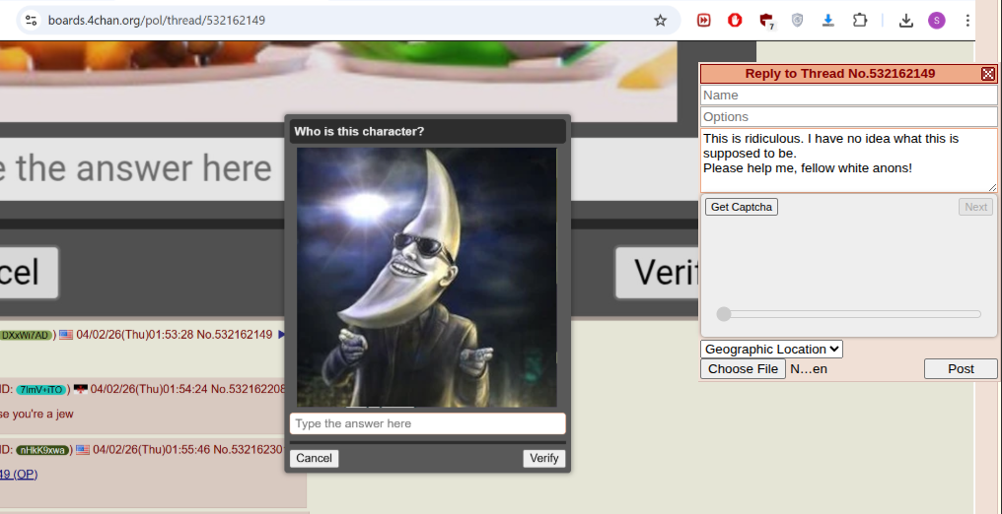Show Chrome downloads tray icon
The image size is (1002, 514).
(905, 21)
